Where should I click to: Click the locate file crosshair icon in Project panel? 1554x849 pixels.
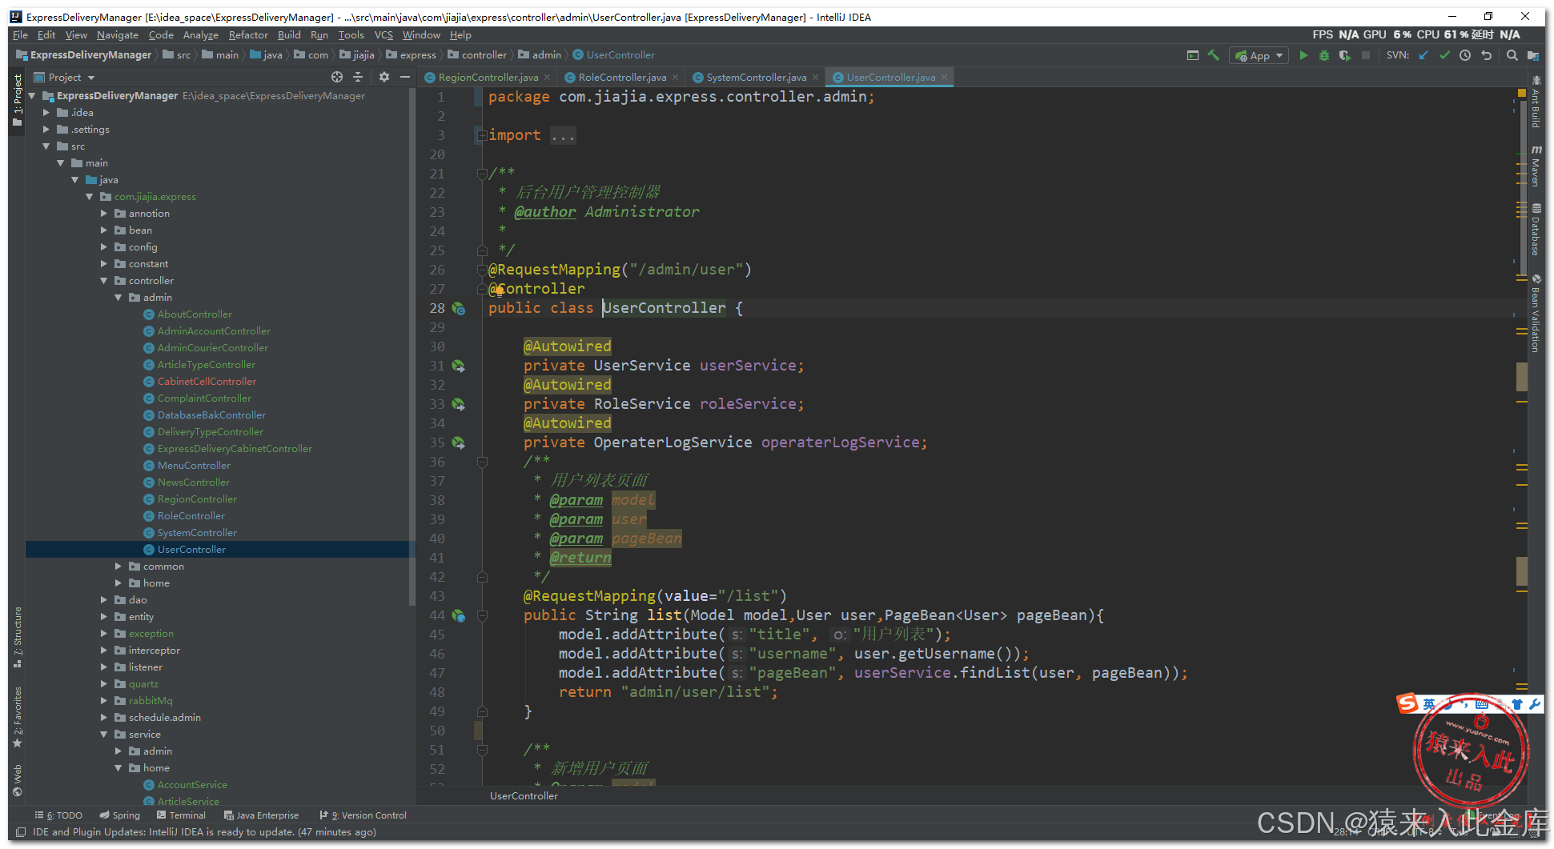click(x=337, y=77)
